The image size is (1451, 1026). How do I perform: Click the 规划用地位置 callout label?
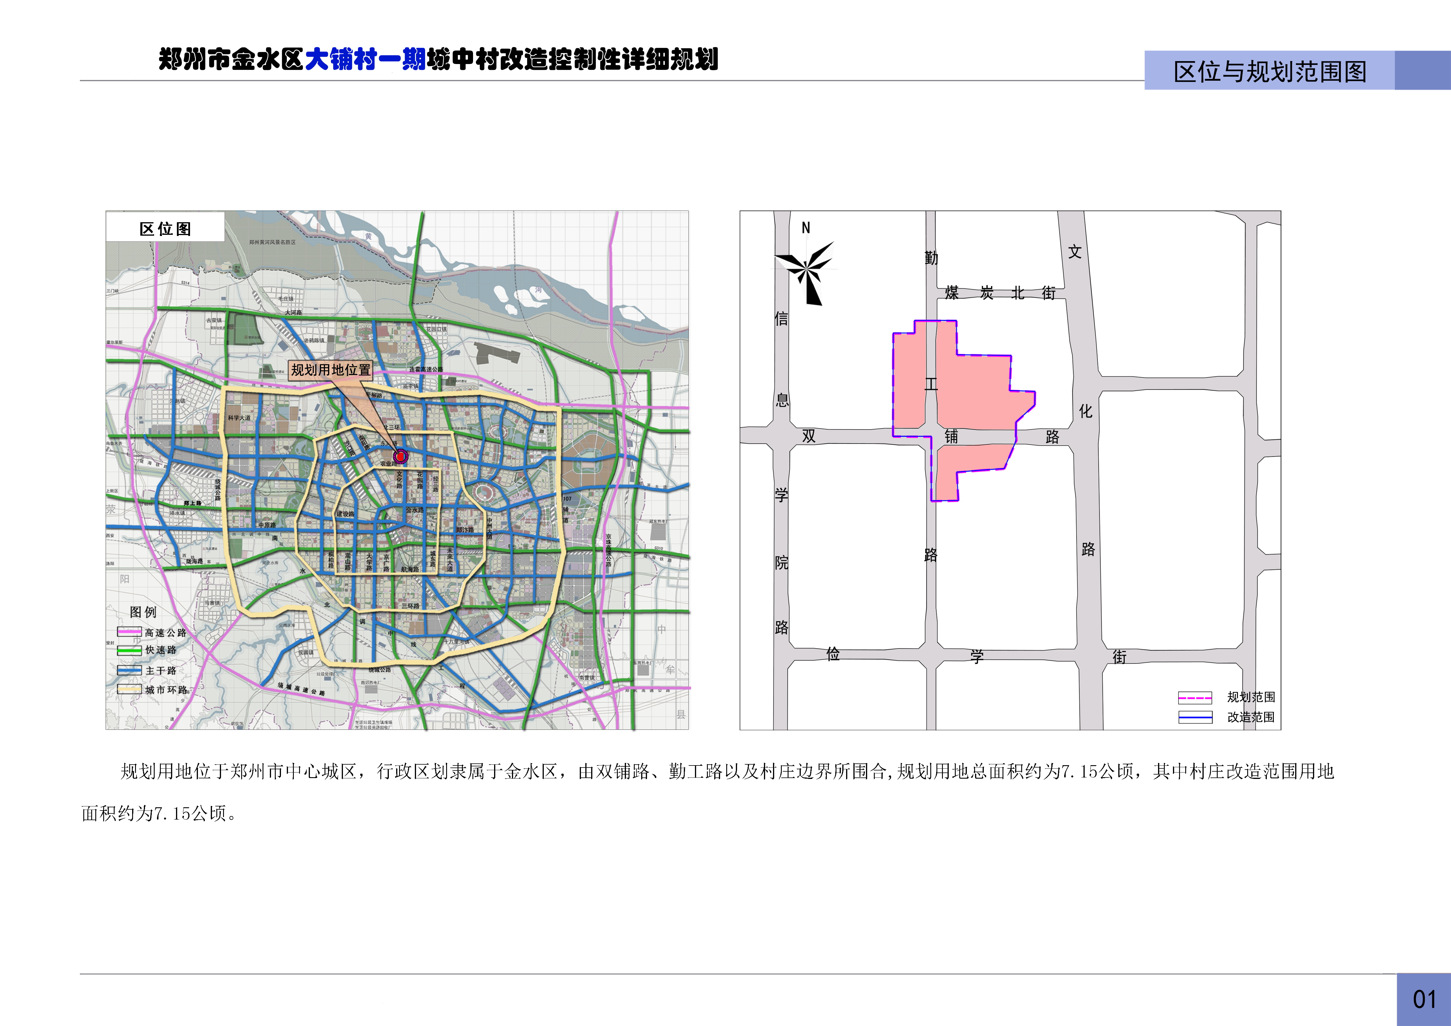click(331, 370)
